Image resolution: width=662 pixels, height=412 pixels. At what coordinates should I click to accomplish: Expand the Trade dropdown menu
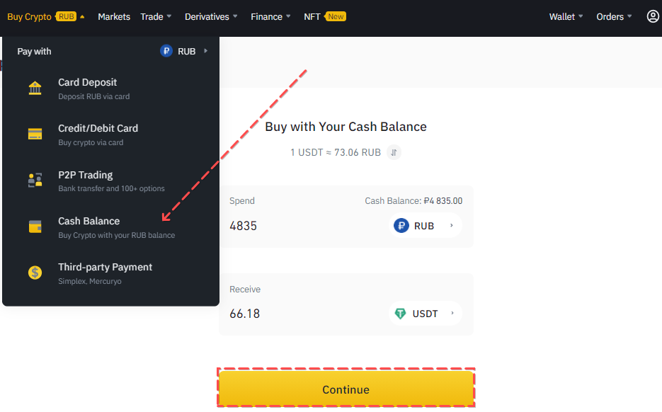point(156,16)
